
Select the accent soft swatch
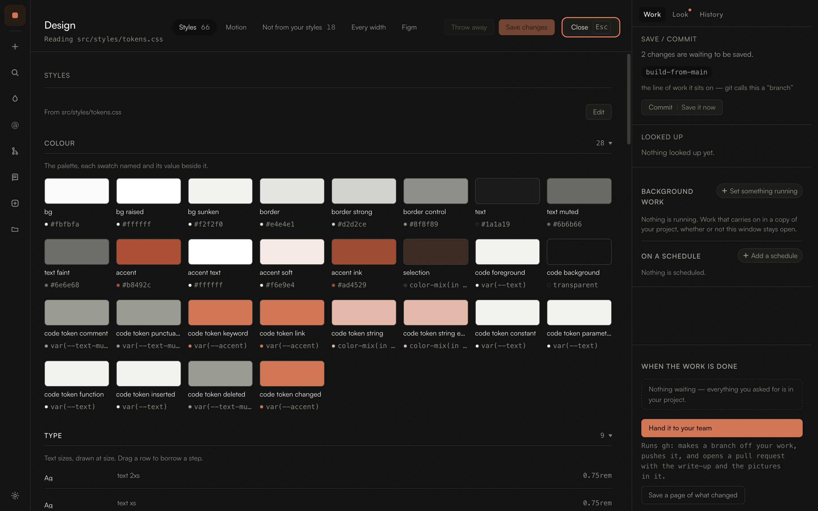pos(292,252)
